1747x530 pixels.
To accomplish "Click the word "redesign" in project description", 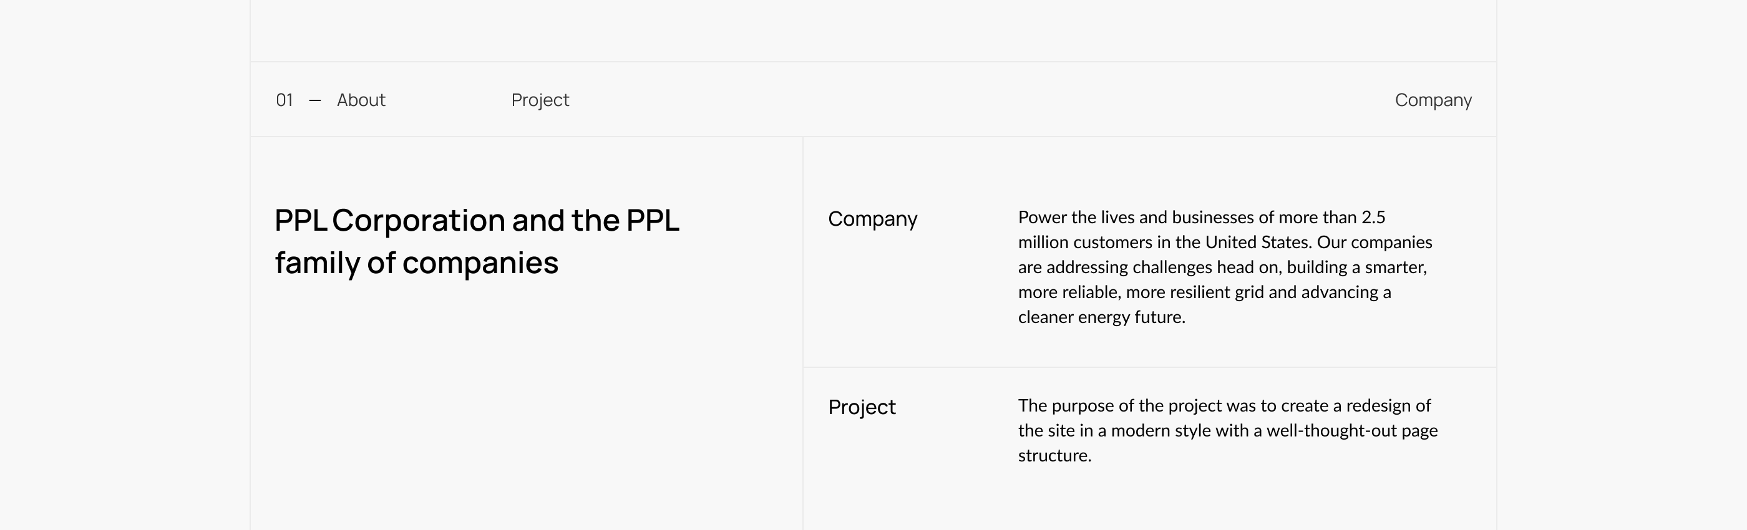I will (1380, 406).
